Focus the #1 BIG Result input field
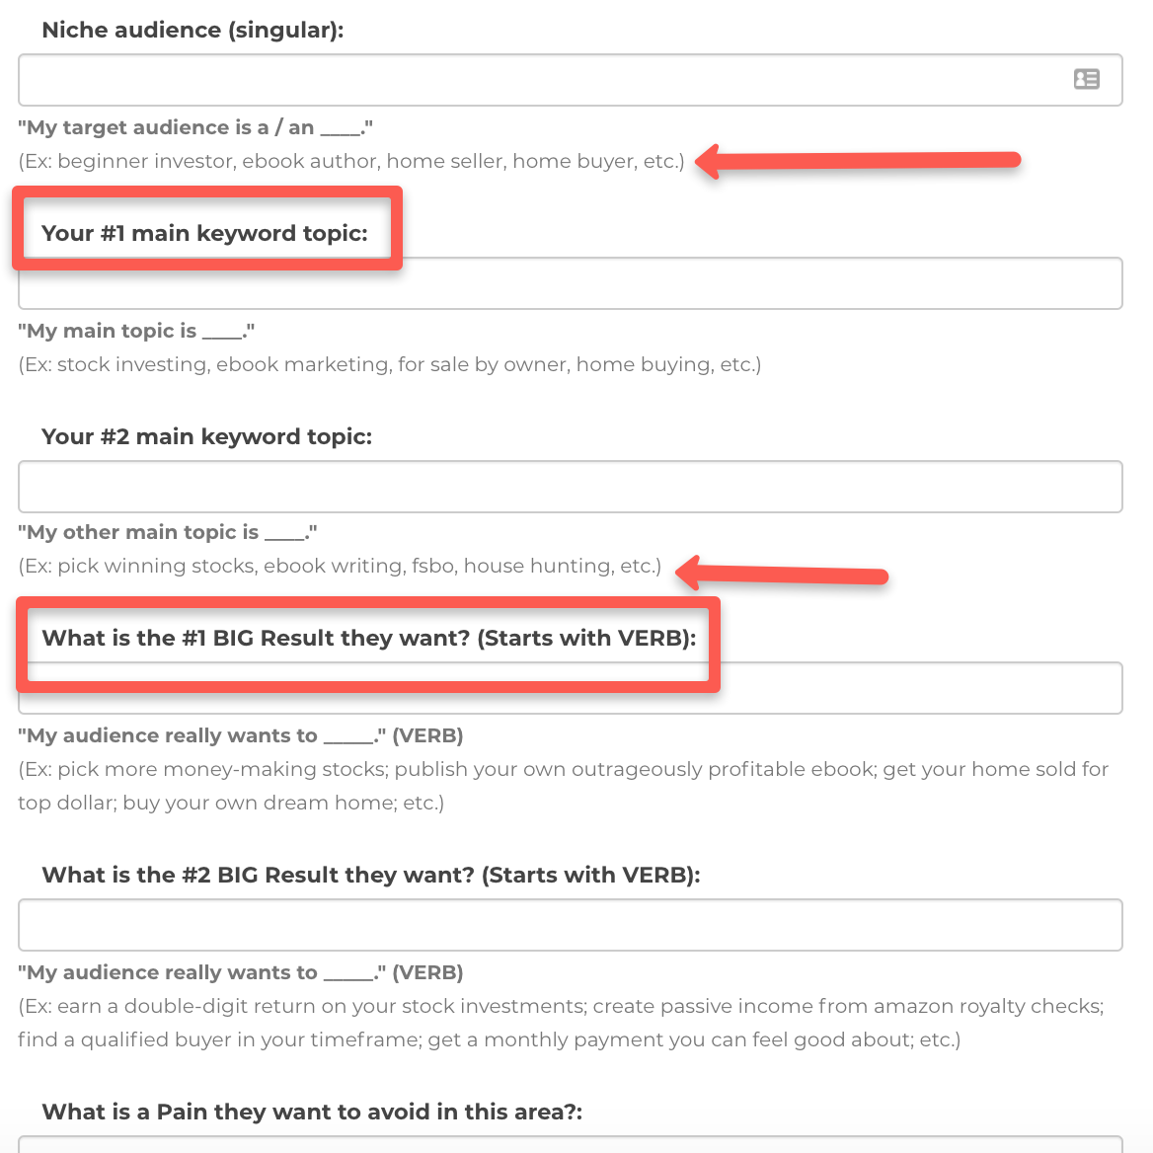Viewport: 1153px width, 1153px height. pos(570,687)
